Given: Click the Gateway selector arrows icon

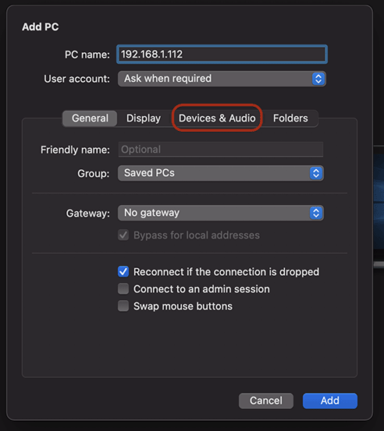Looking at the screenshot, I should tap(316, 213).
